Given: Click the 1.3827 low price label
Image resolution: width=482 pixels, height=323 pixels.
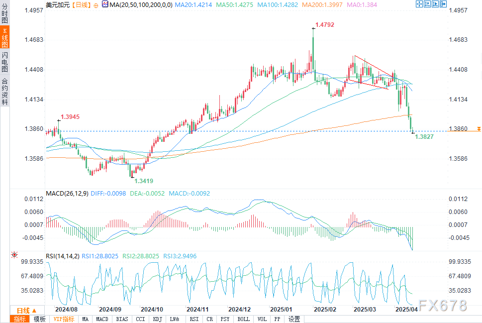Looking at the screenshot, I should (424, 137).
